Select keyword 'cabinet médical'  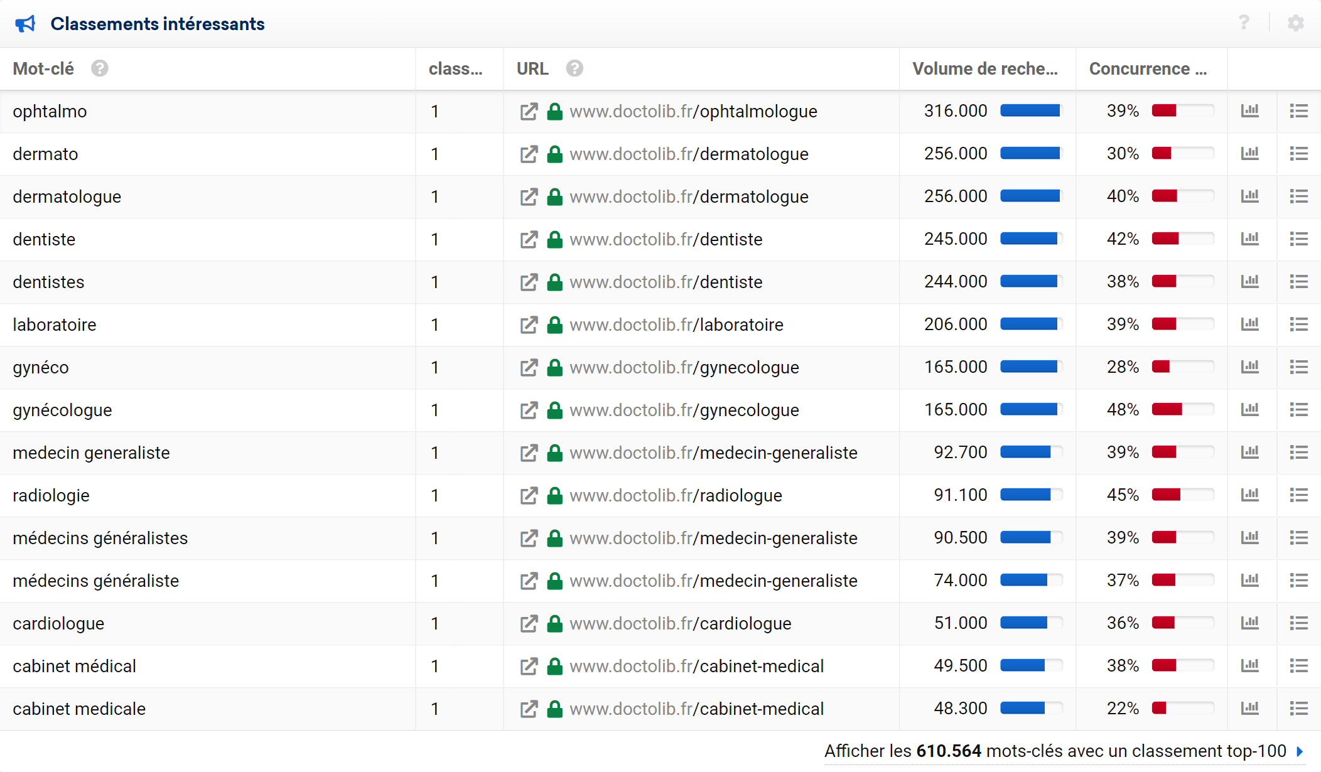click(x=74, y=667)
